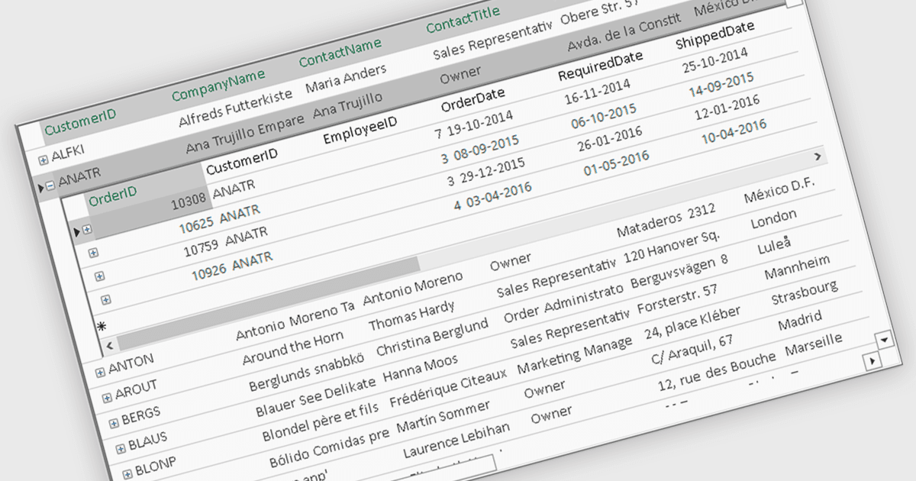Select required date 16-11-2014
This screenshot has height=481, width=916.
[598, 92]
